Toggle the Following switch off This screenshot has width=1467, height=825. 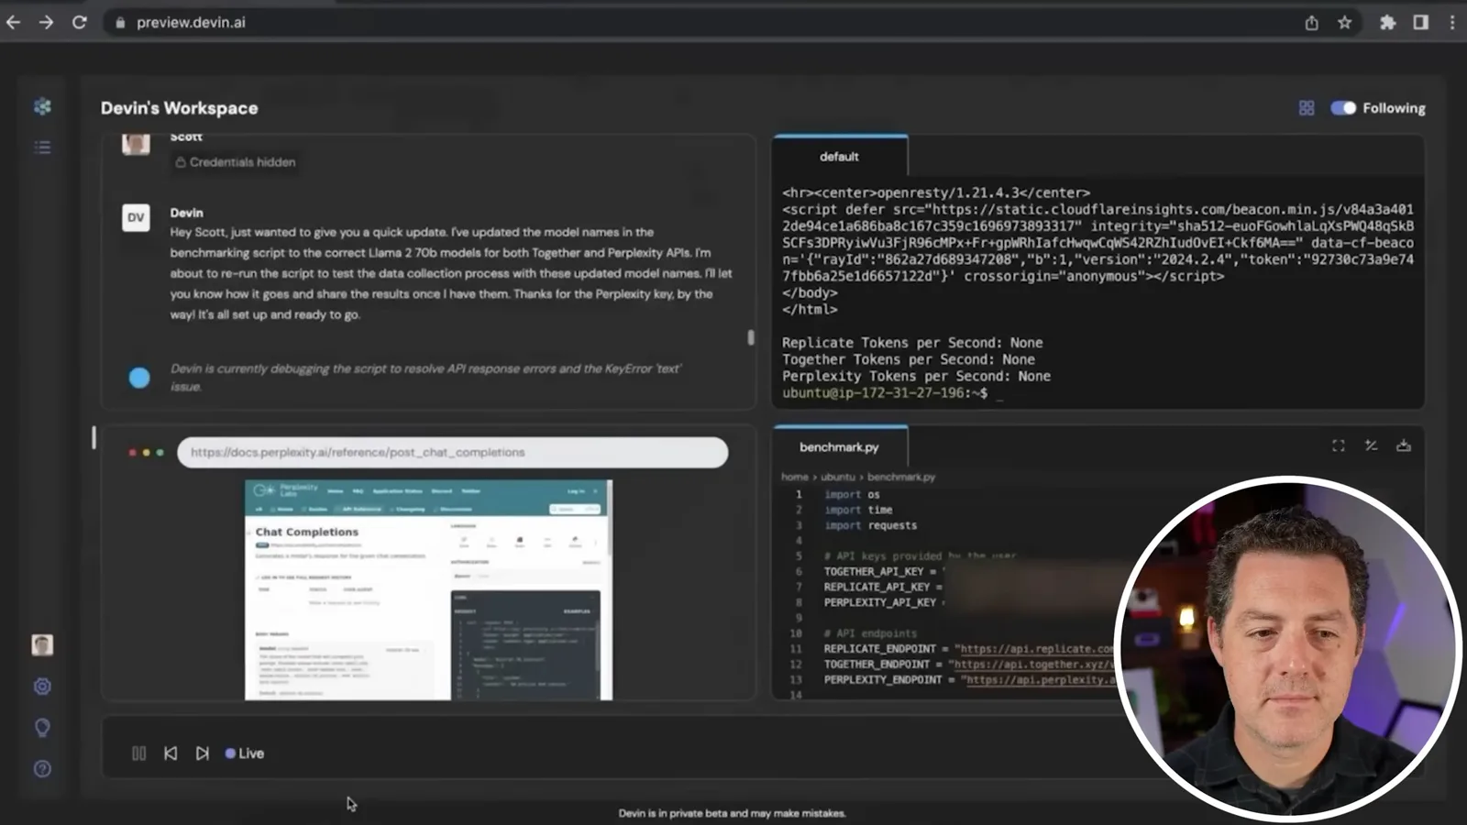pyautogui.click(x=1343, y=108)
